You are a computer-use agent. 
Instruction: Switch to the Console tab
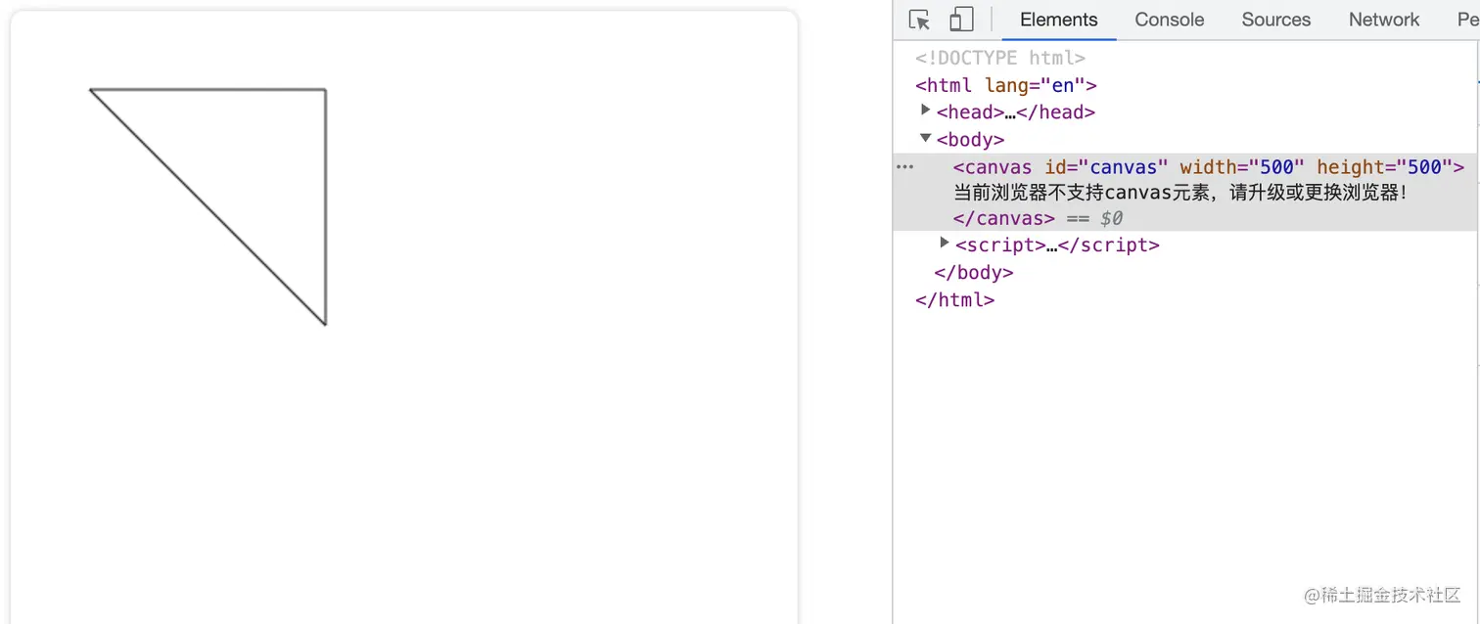pyautogui.click(x=1169, y=19)
